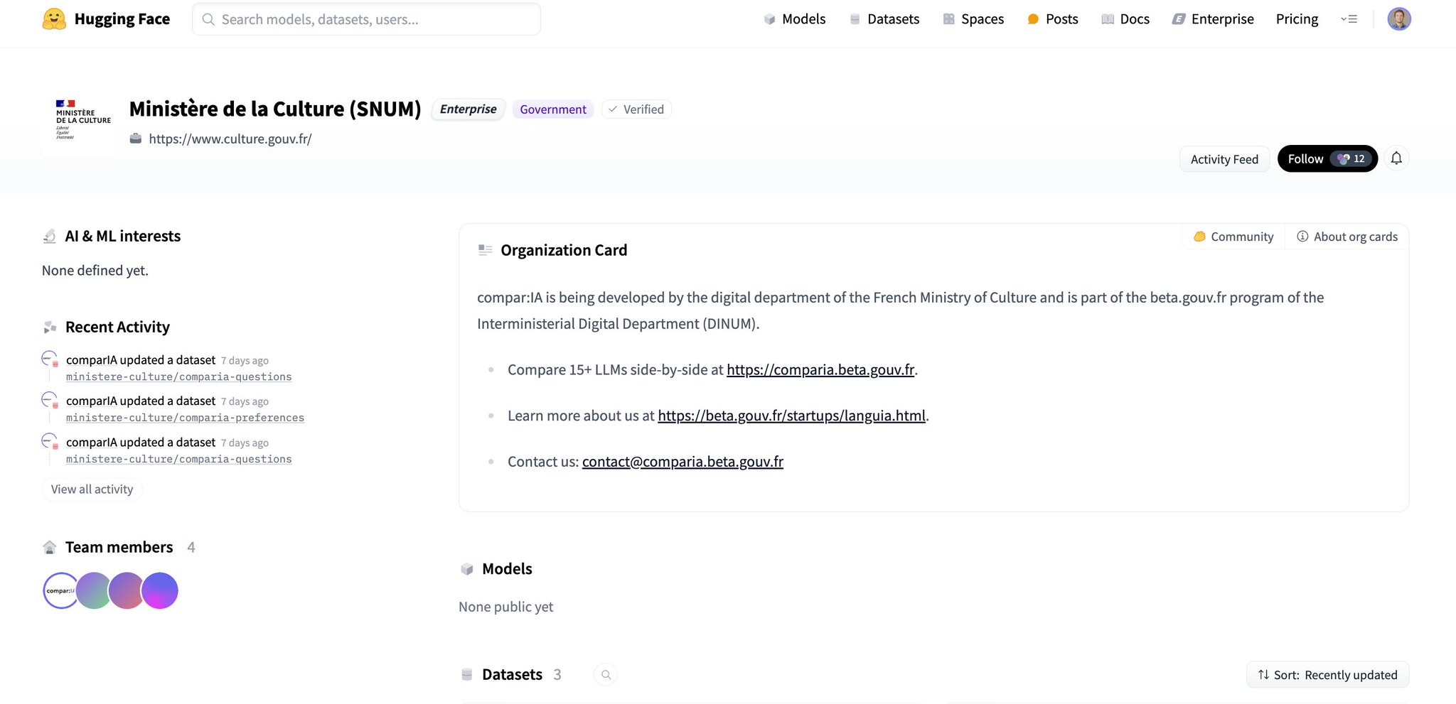Click the datasets search magnifier icon

pyautogui.click(x=606, y=675)
